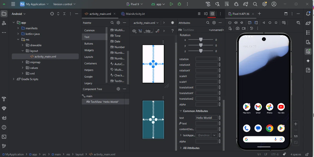This screenshot has height=157, width=314.
Task: Run the app with the green play button
Action: click(x=171, y=4)
